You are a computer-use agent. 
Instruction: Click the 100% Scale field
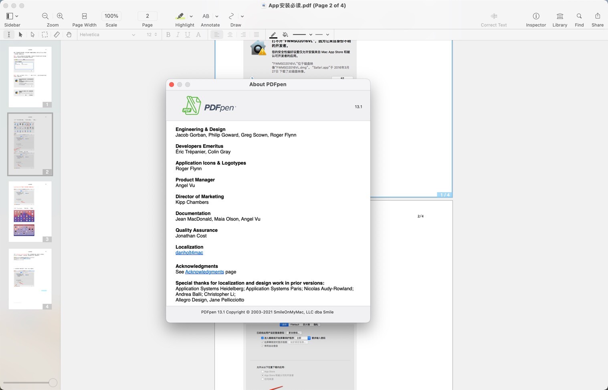coord(111,16)
